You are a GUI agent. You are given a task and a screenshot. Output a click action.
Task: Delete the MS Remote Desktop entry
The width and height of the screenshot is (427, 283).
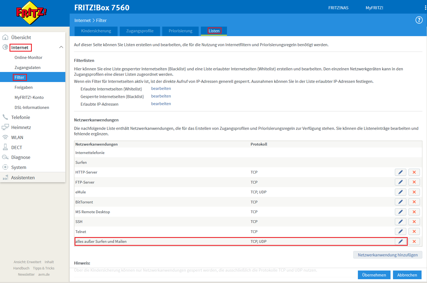pos(414,212)
